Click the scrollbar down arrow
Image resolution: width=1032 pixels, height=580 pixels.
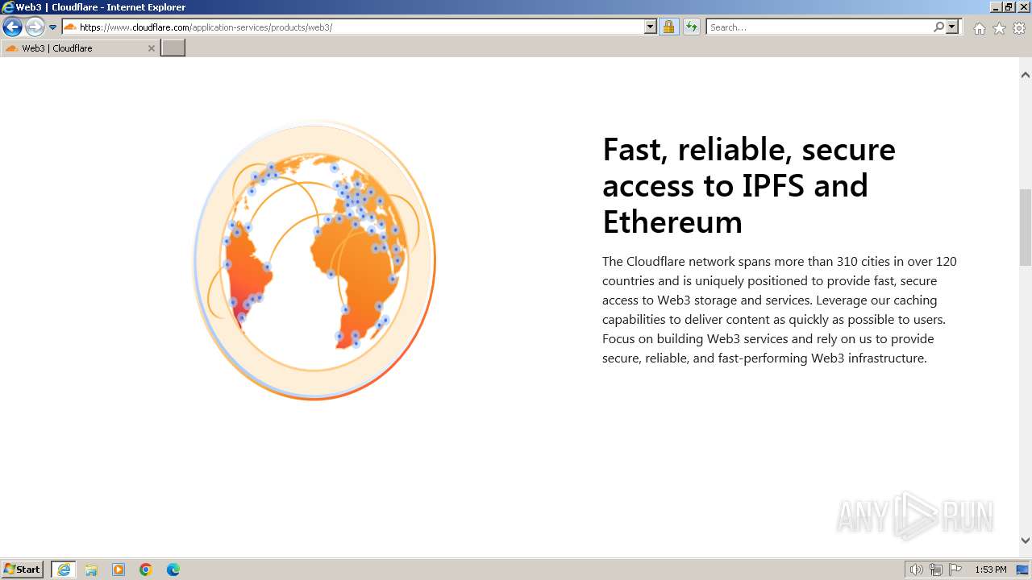click(x=1026, y=541)
